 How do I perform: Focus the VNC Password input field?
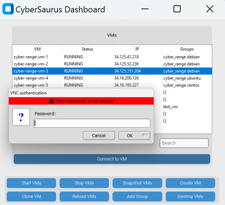click(x=92, y=123)
